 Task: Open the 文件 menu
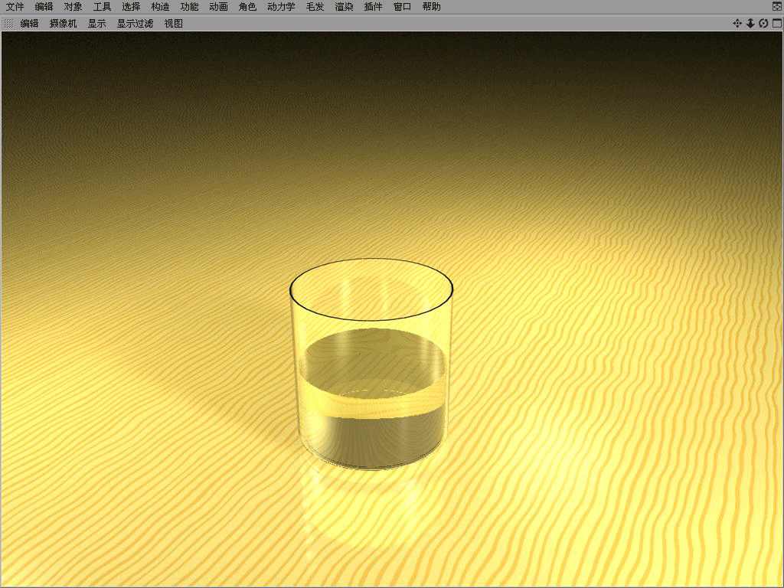click(x=15, y=7)
